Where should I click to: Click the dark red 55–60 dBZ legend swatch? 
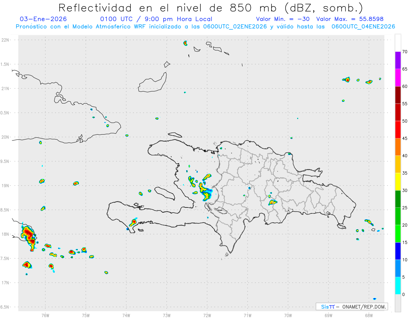click(x=398, y=95)
